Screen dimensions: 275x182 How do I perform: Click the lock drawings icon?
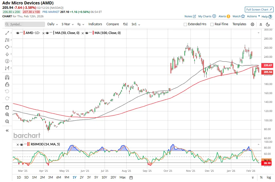(x=7, y=84)
